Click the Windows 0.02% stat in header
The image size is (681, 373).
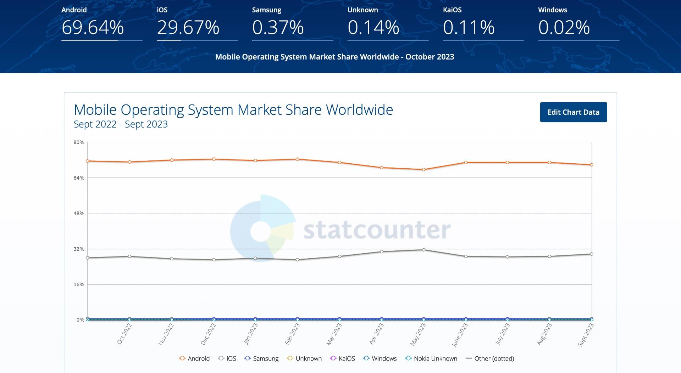(579, 23)
